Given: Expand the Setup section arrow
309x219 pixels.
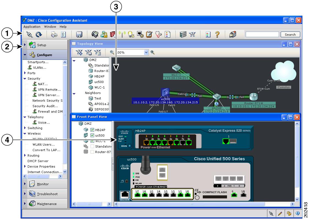Looking at the screenshot, I should pos(25,45).
